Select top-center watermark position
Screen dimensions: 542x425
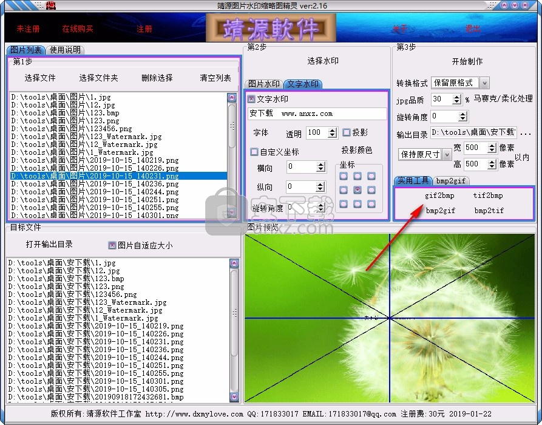click(357, 176)
